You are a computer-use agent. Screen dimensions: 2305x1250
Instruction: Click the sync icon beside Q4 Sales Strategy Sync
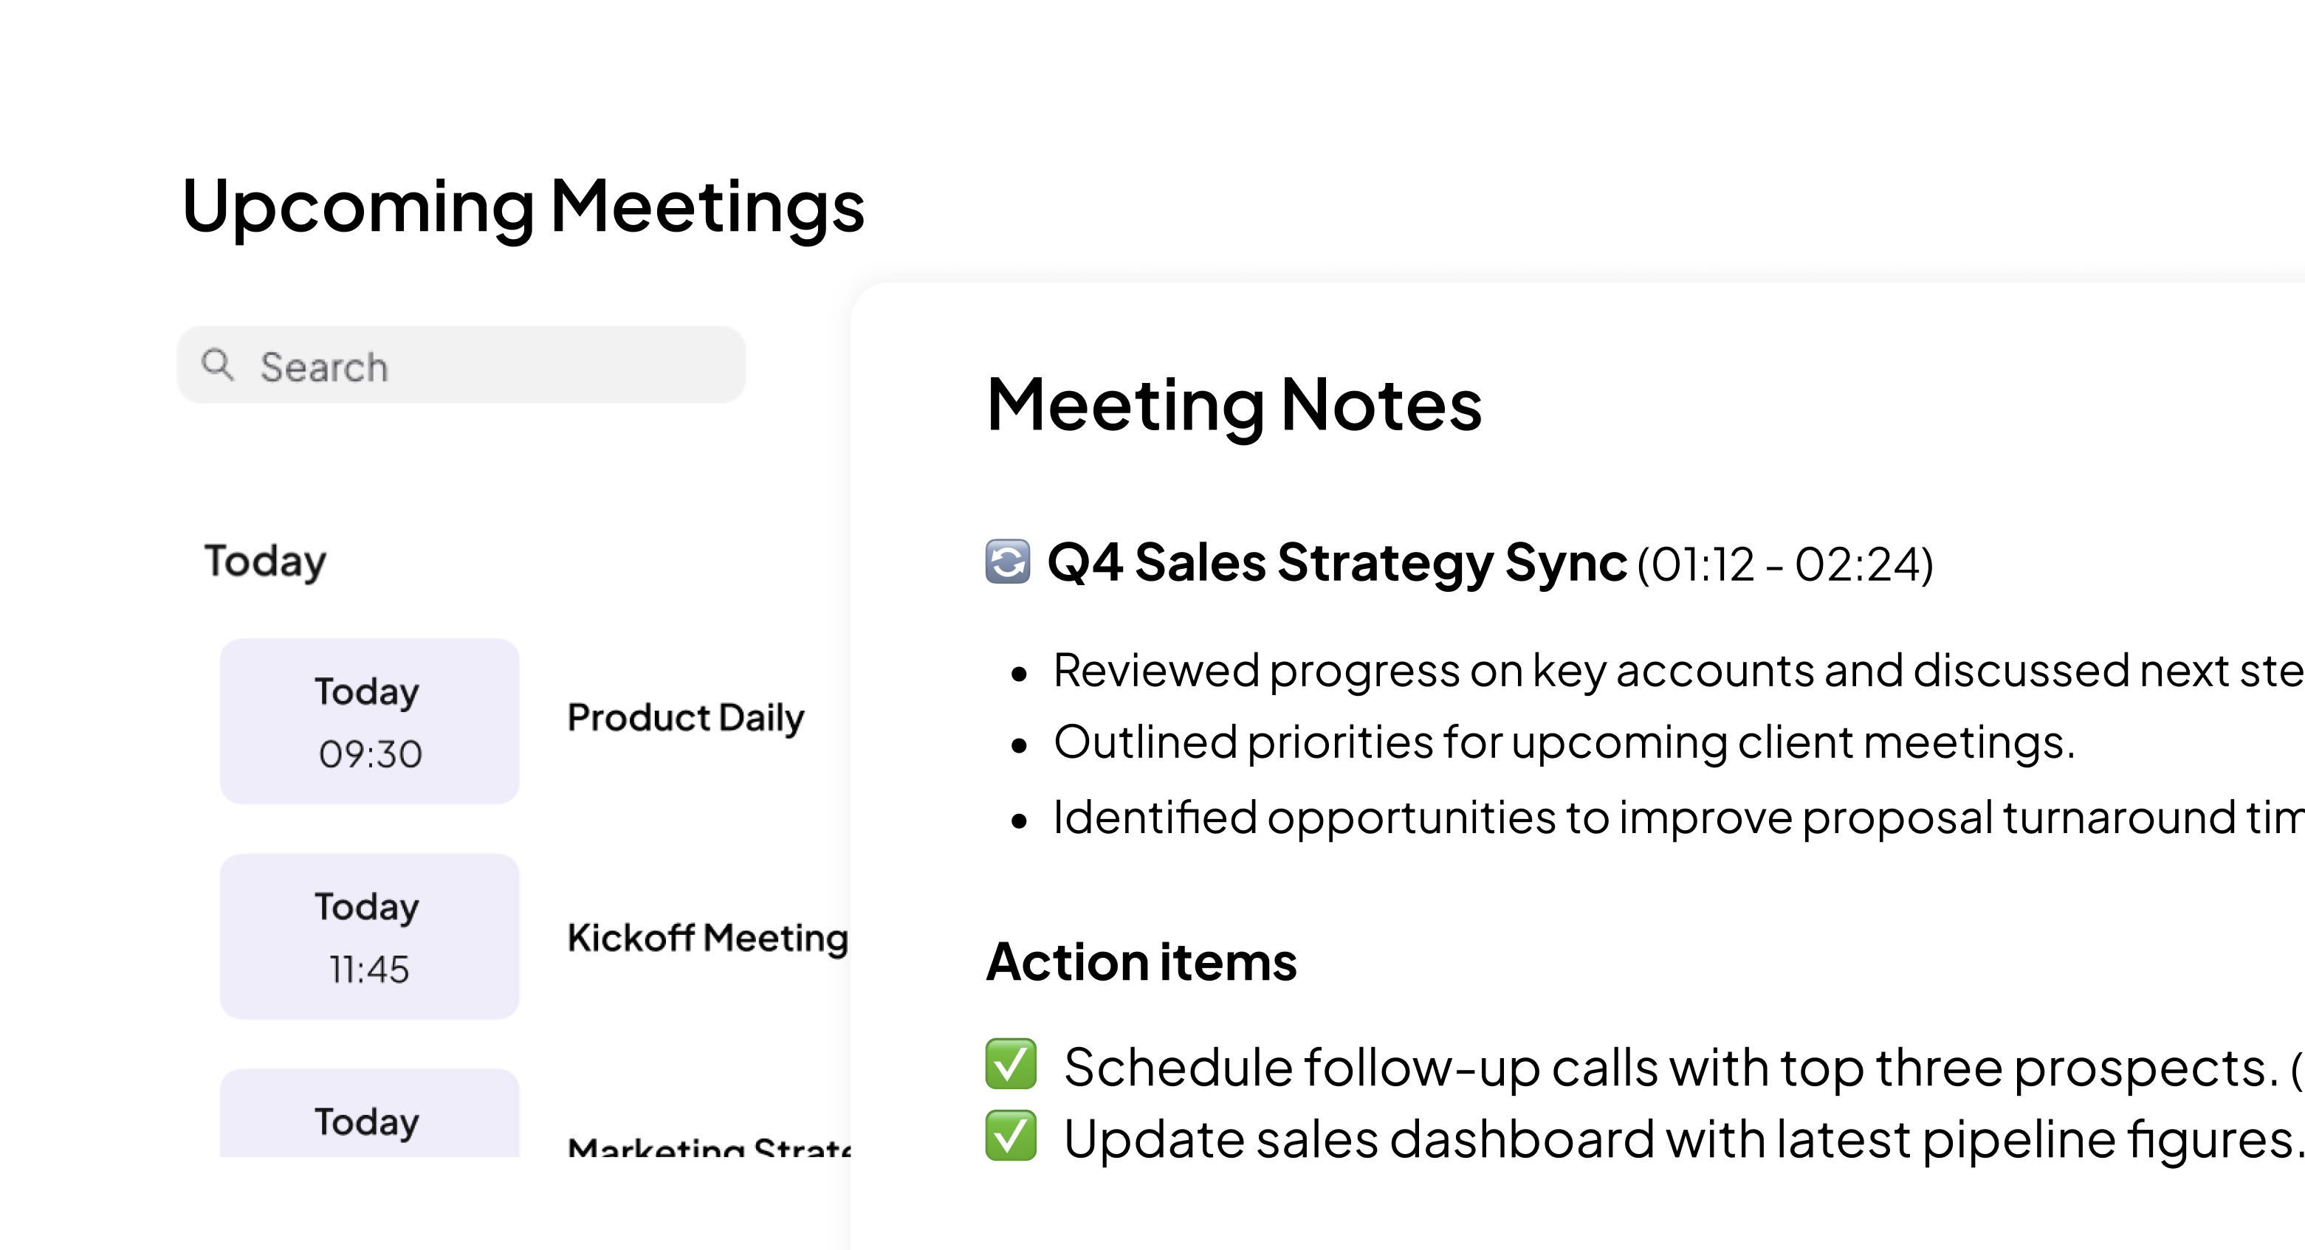click(1008, 562)
